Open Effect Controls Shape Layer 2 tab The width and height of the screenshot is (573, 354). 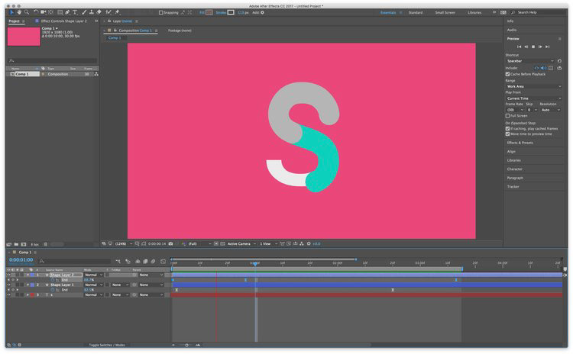pyautogui.click(x=64, y=21)
